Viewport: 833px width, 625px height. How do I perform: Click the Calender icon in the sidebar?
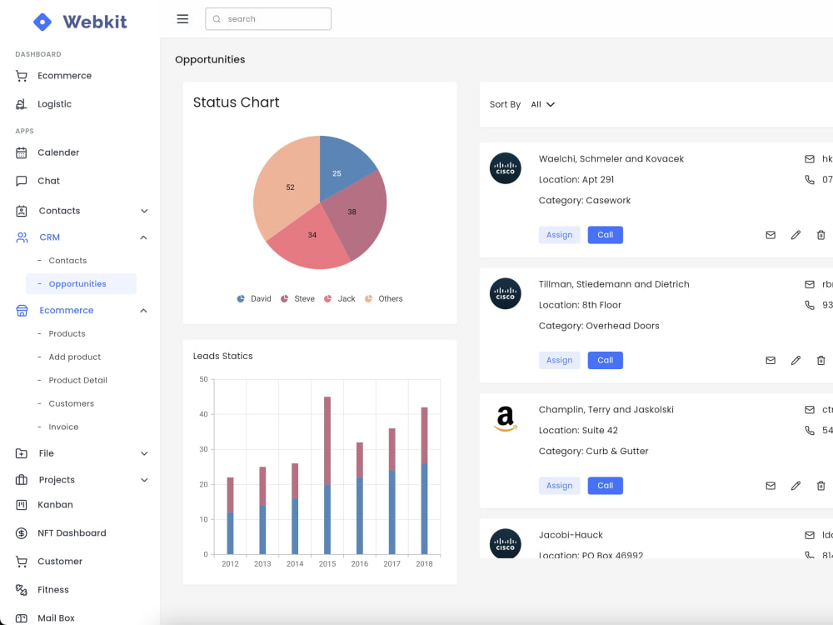pyautogui.click(x=22, y=153)
